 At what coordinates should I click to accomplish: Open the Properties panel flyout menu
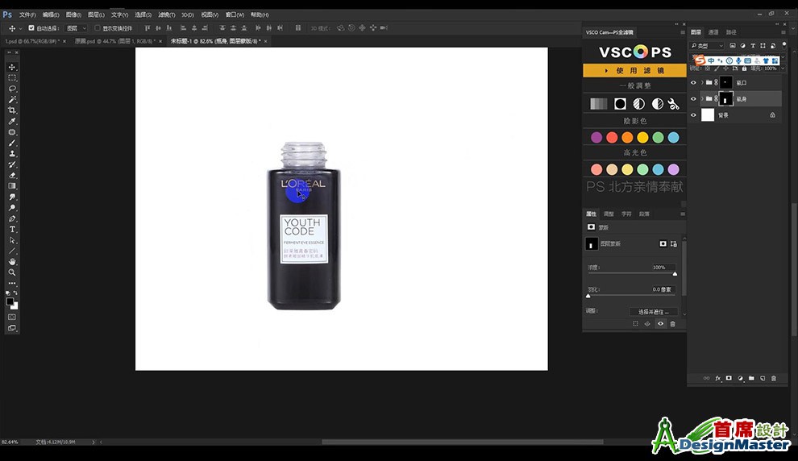(683, 214)
